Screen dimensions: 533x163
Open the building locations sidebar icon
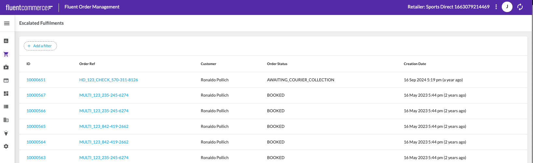coord(6,120)
